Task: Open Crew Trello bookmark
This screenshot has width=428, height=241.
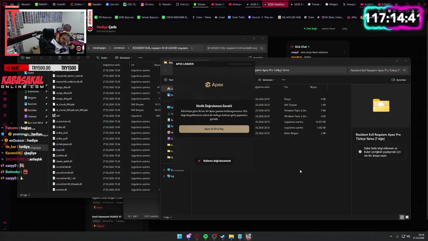Action: click(236, 17)
